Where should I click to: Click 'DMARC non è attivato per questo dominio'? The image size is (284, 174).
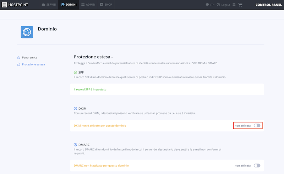(101, 166)
